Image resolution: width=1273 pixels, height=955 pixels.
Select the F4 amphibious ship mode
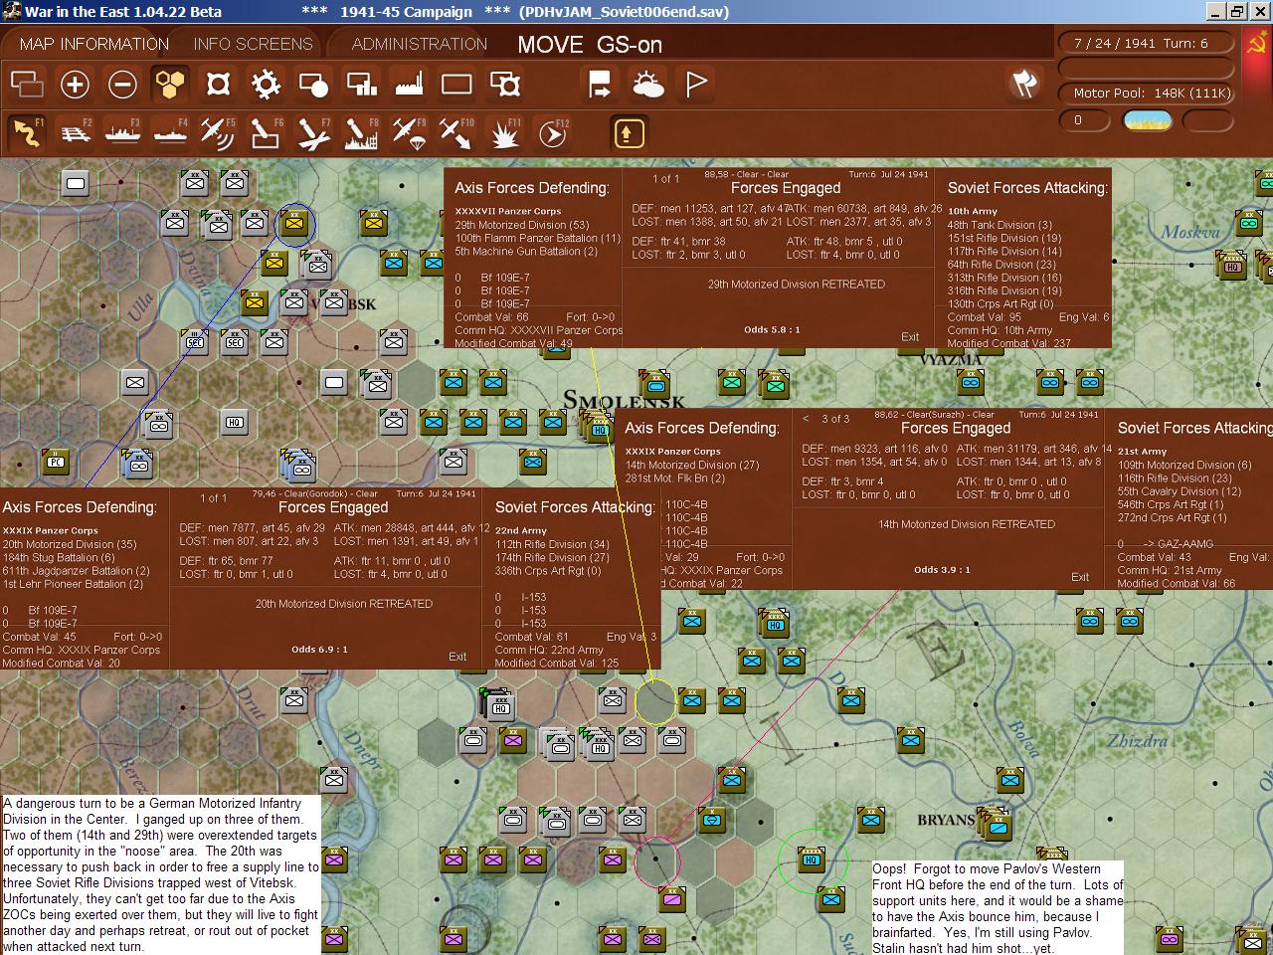coord(170,132)
